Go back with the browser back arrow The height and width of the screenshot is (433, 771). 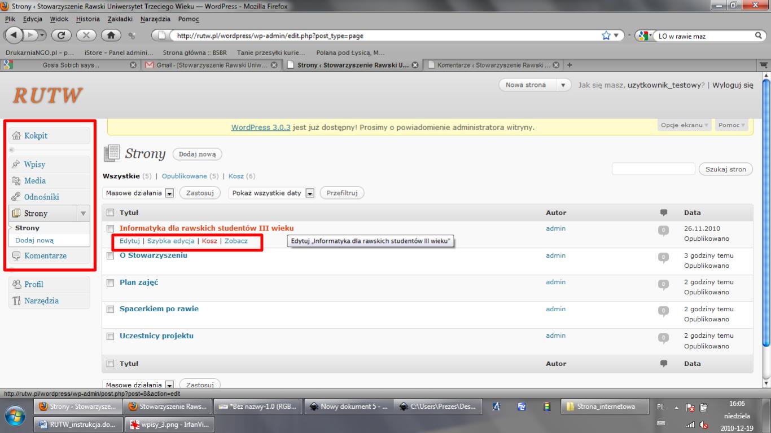(15, 35)
